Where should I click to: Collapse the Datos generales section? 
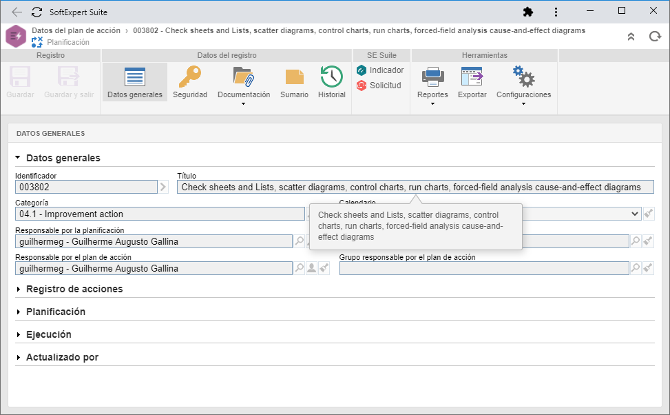(x=17, y=157)
